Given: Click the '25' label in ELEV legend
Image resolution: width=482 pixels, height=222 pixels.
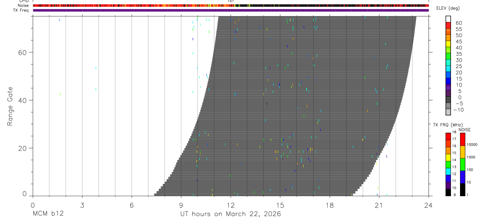Looking at the screenshot, I should coord(459,66).
